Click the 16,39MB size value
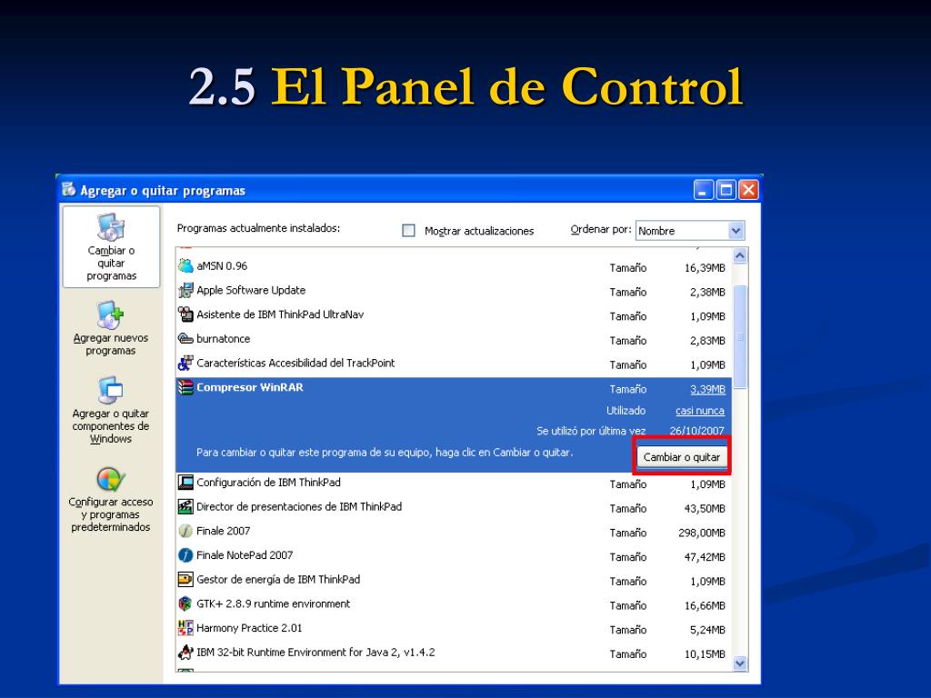931x698 pixels. 705,268
